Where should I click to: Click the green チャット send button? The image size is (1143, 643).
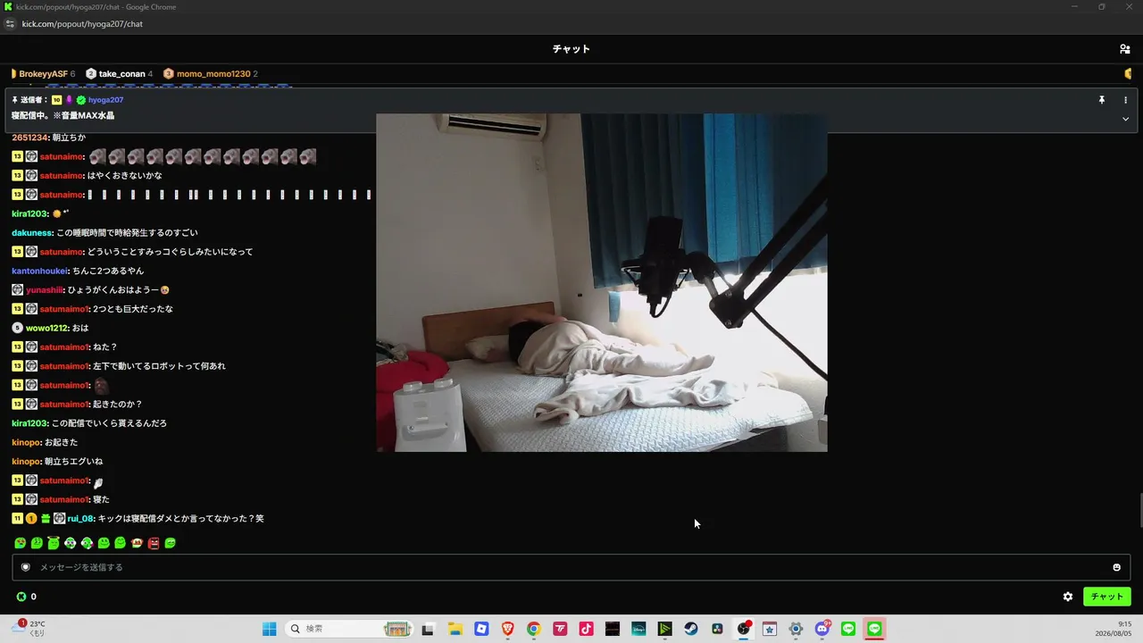[1106, 597]
